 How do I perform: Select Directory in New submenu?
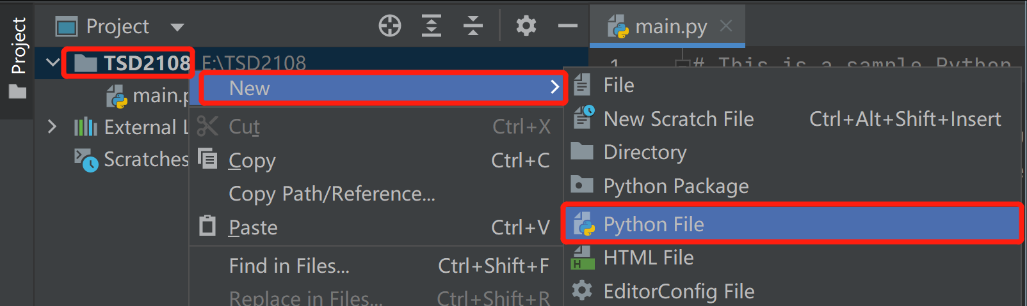[x=645, y=152]
